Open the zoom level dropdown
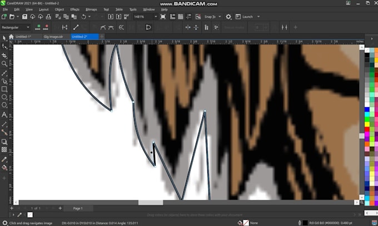 point(156,17)
